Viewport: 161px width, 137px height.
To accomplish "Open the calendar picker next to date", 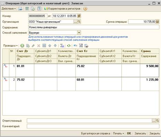I will 79,16.
